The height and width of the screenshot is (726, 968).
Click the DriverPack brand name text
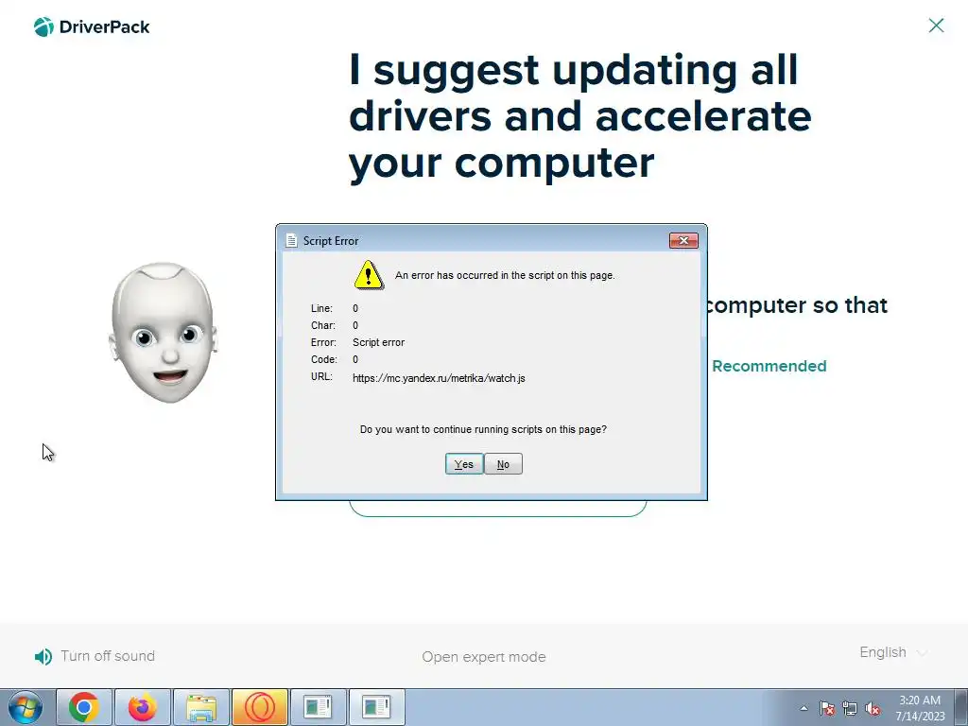[104, 27]
